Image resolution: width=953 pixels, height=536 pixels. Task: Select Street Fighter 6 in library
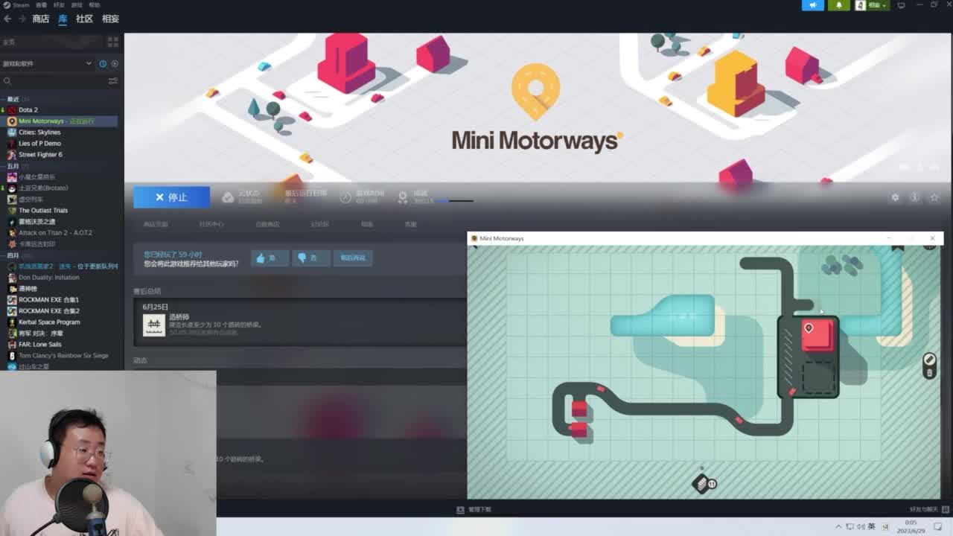tap(40, 155)
